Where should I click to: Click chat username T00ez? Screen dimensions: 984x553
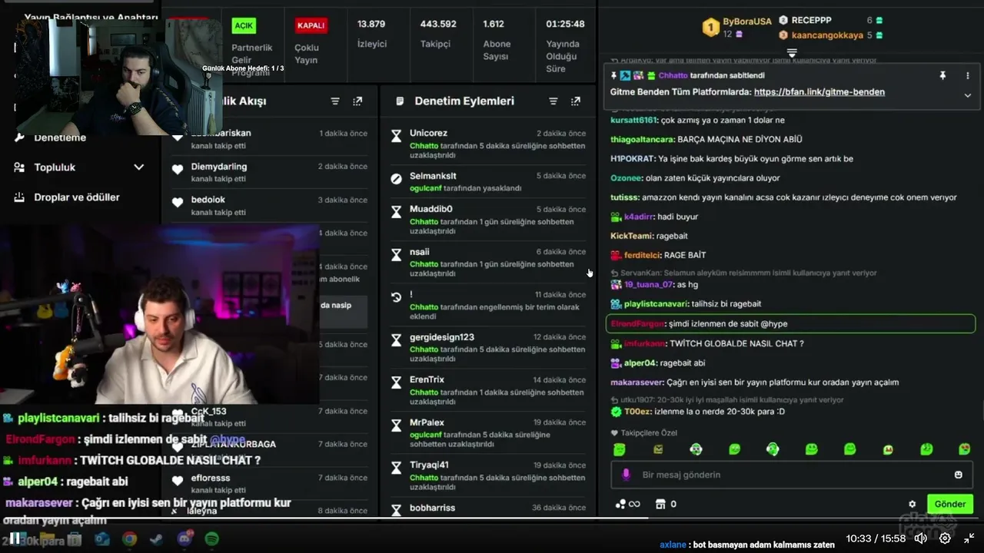pos(637,412)
